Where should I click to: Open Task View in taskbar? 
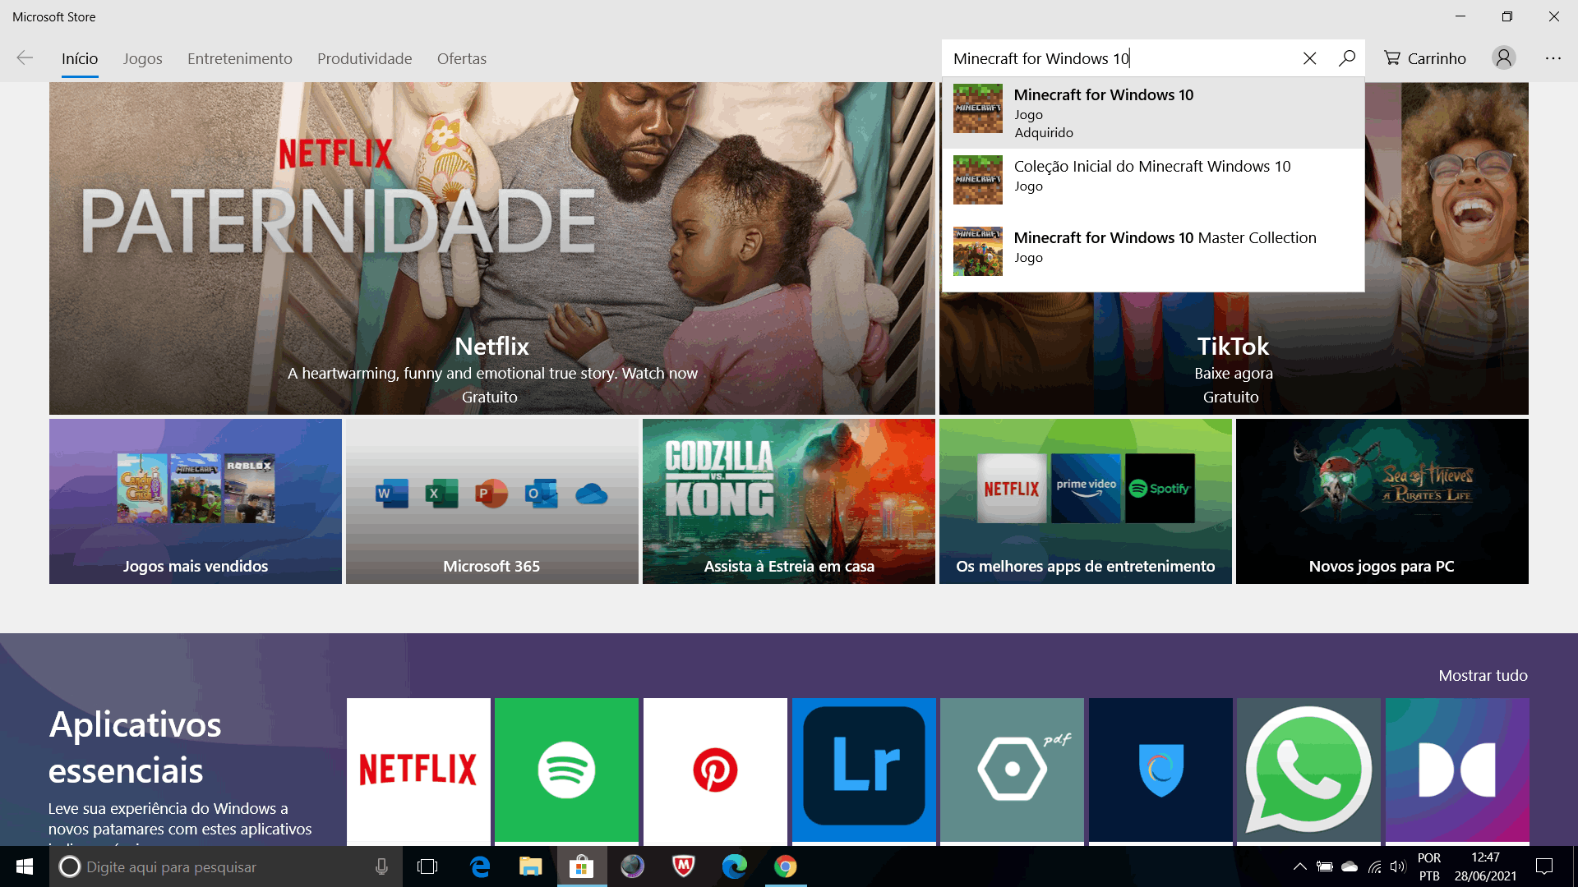pyautogui.click(x=427, y=866)
